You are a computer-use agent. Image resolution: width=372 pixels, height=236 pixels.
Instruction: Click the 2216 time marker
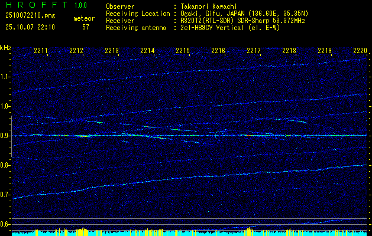(x=218, y=50)
